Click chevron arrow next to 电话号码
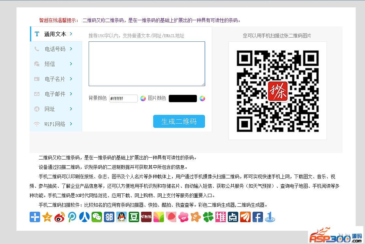Image resolution: width=365 pixels, height=244 pixels. [71, 49]
